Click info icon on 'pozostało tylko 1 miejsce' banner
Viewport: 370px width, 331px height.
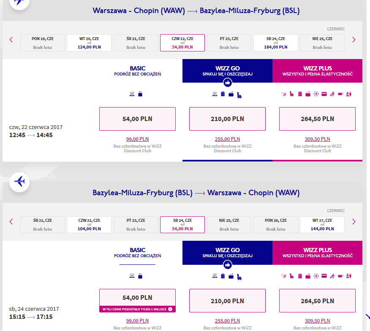pos(170,309)
